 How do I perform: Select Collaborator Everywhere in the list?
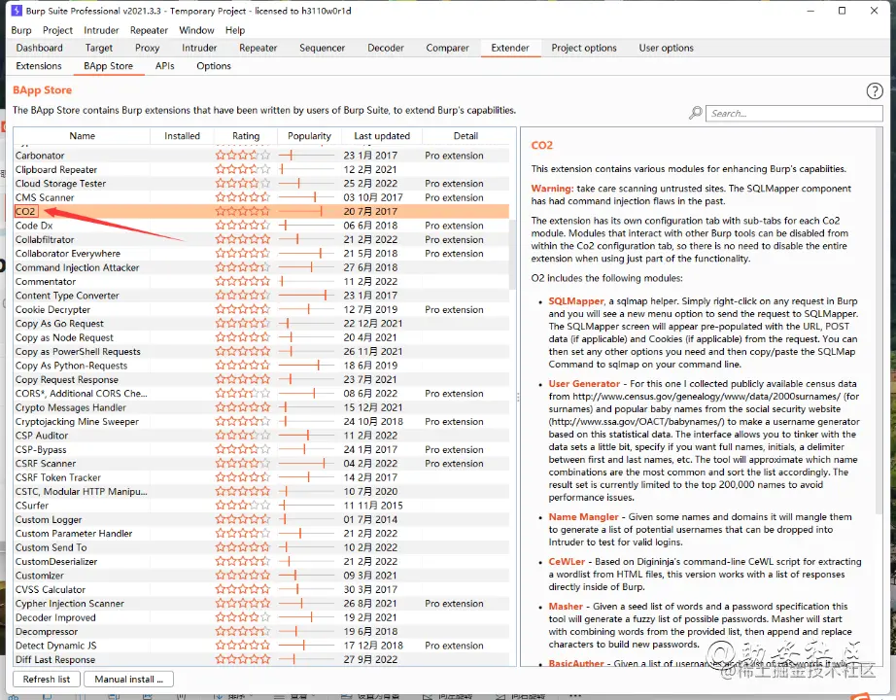[x=261, y=254]
